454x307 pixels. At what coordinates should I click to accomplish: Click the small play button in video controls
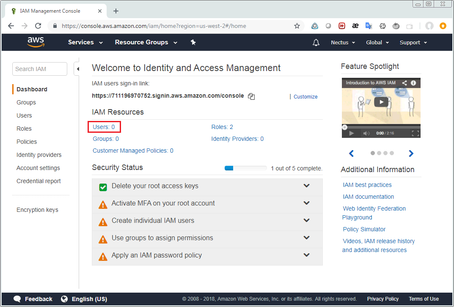(x=352, y=133)
